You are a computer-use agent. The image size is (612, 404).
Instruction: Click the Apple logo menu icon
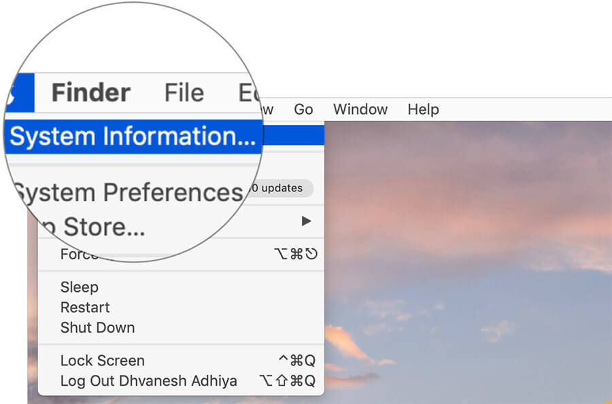coord(20,93)
